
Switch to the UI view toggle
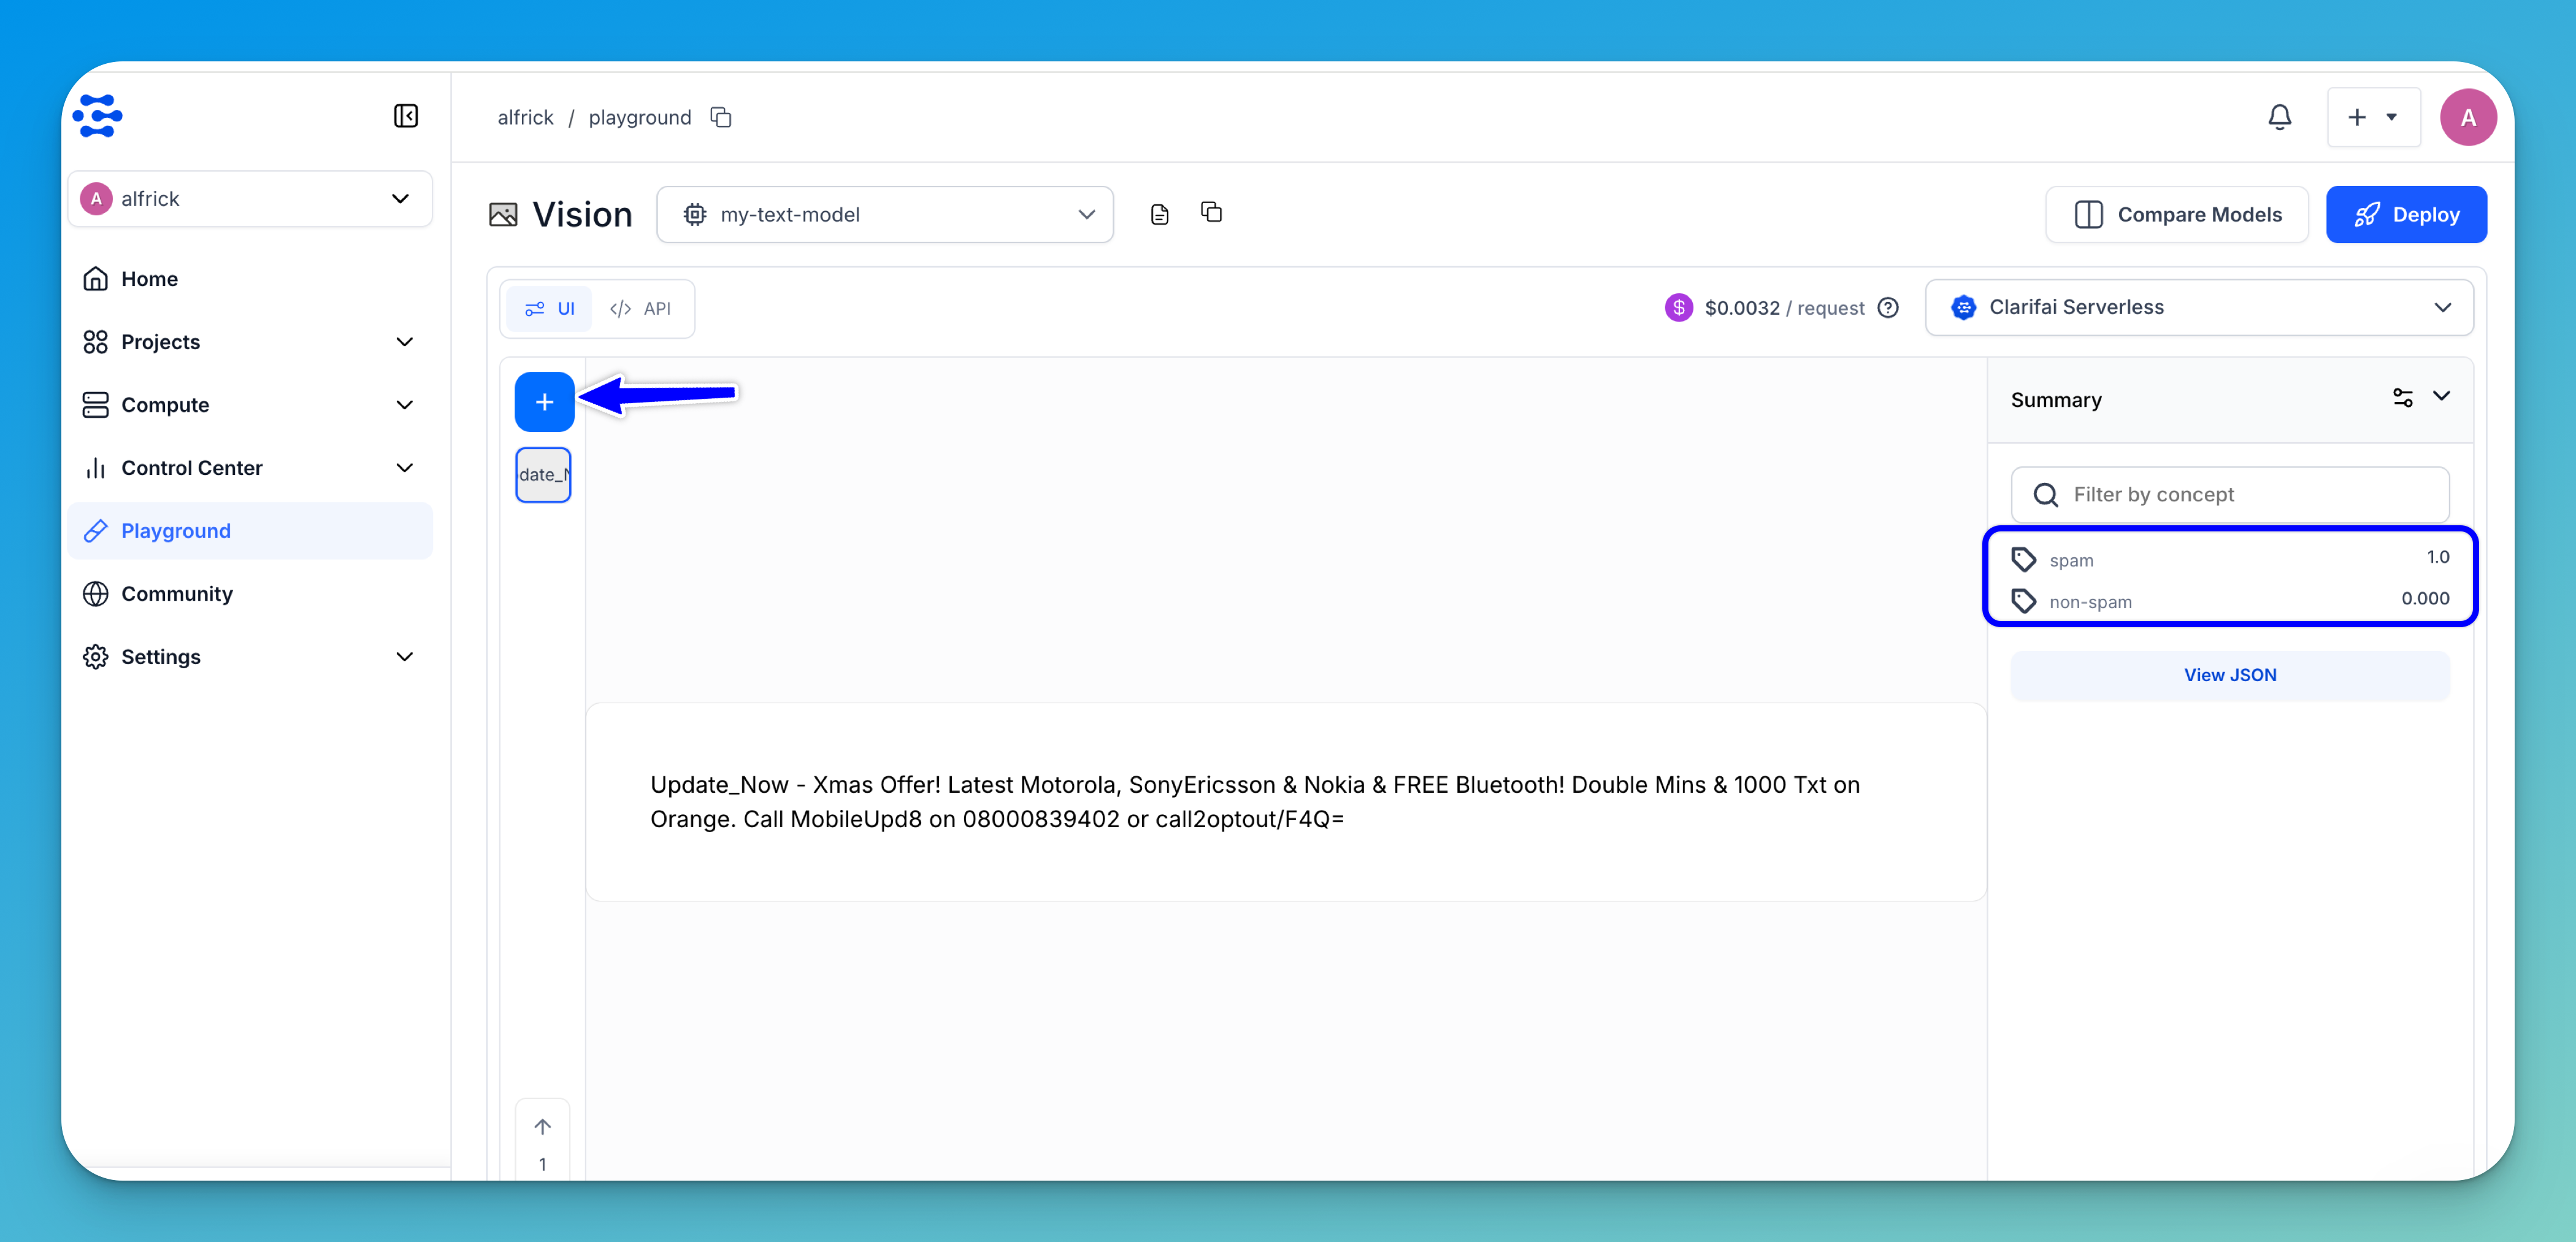(550, 308)
